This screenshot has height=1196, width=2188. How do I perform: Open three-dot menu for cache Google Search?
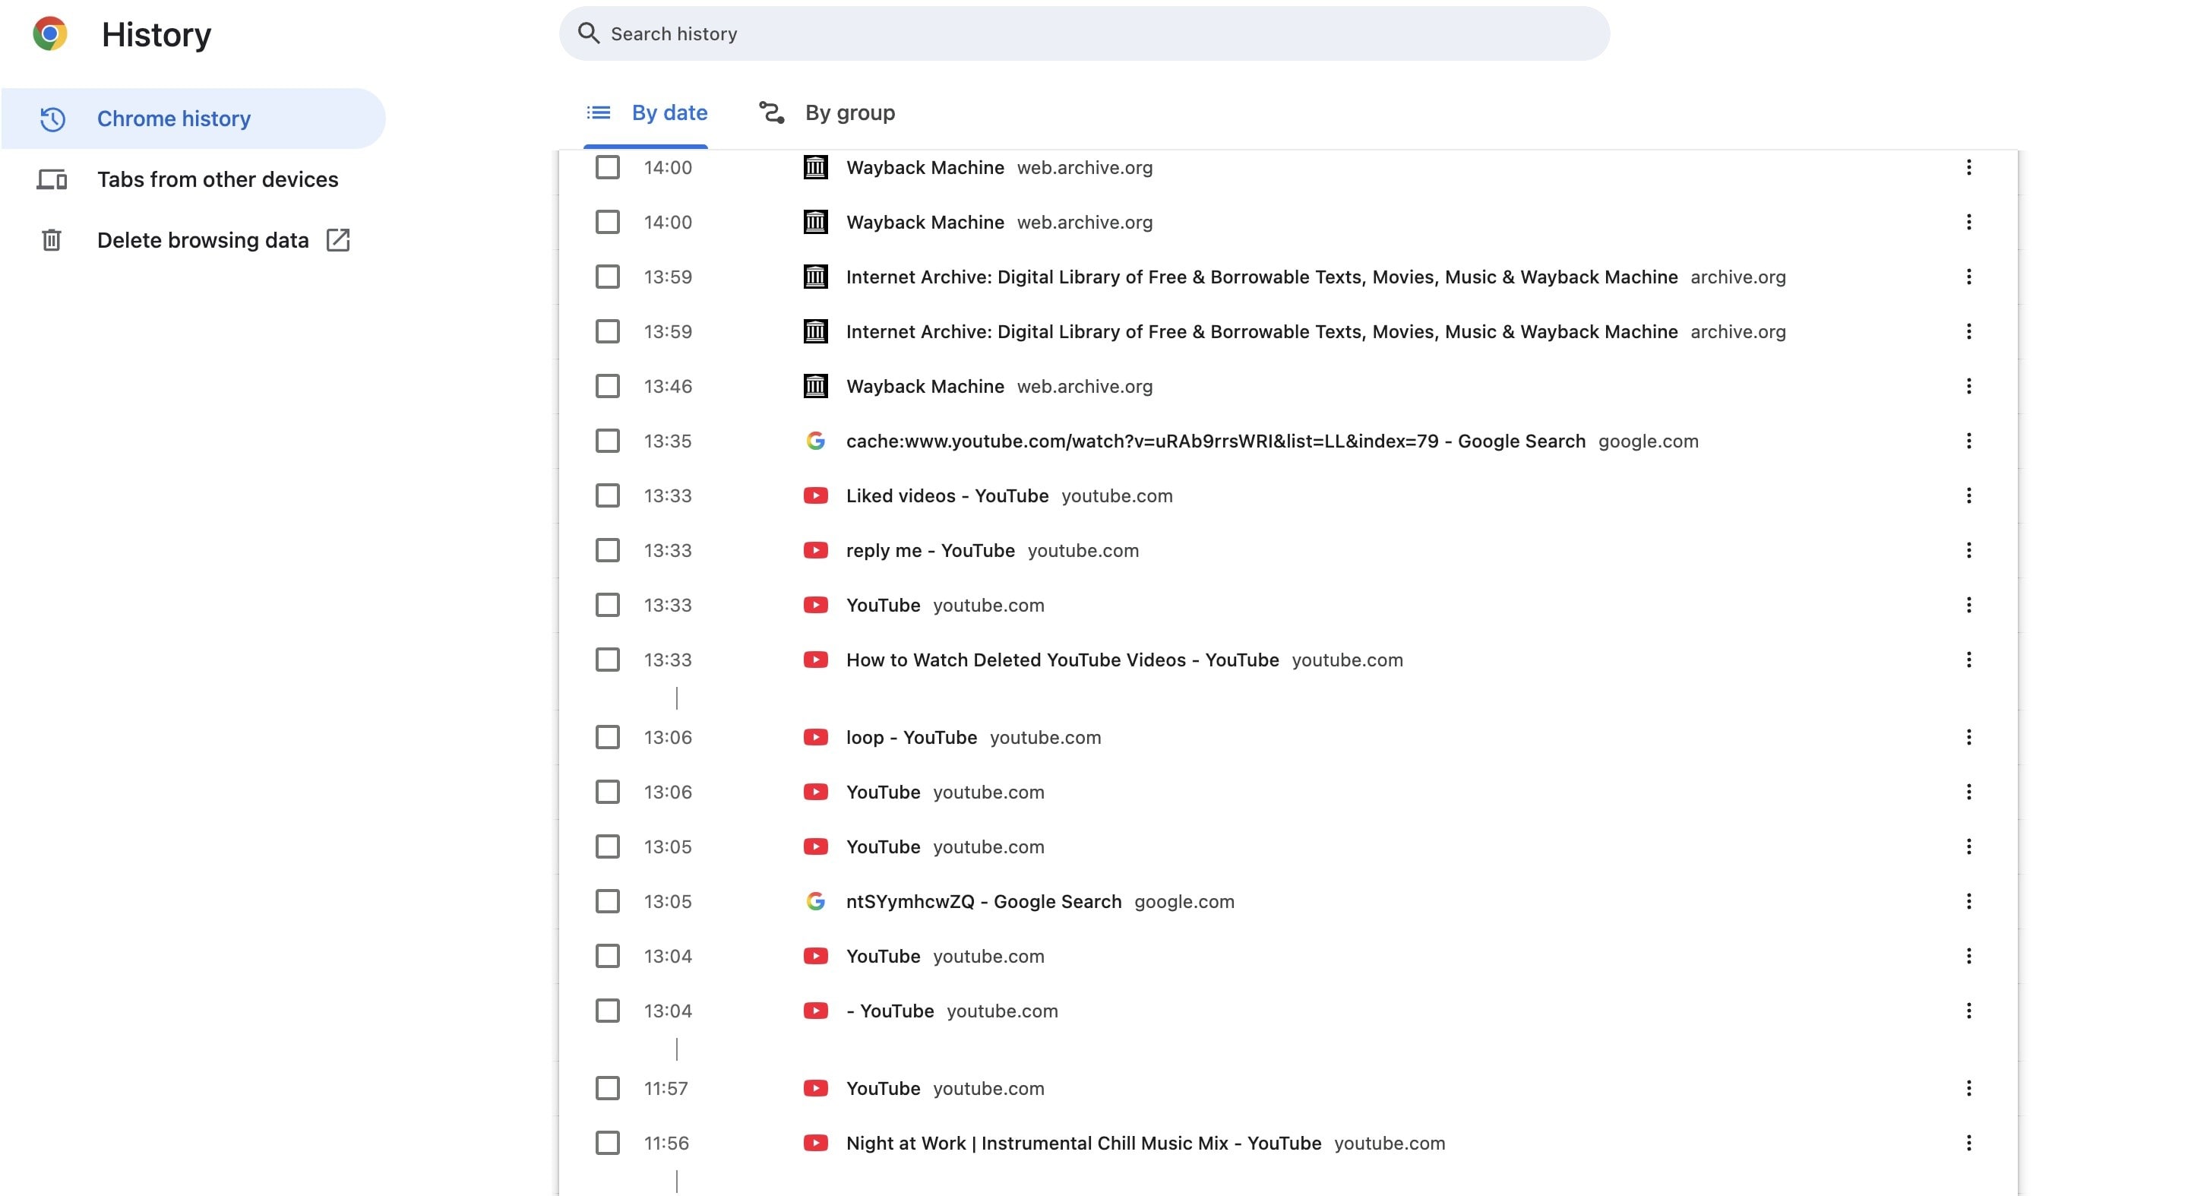1968,441
